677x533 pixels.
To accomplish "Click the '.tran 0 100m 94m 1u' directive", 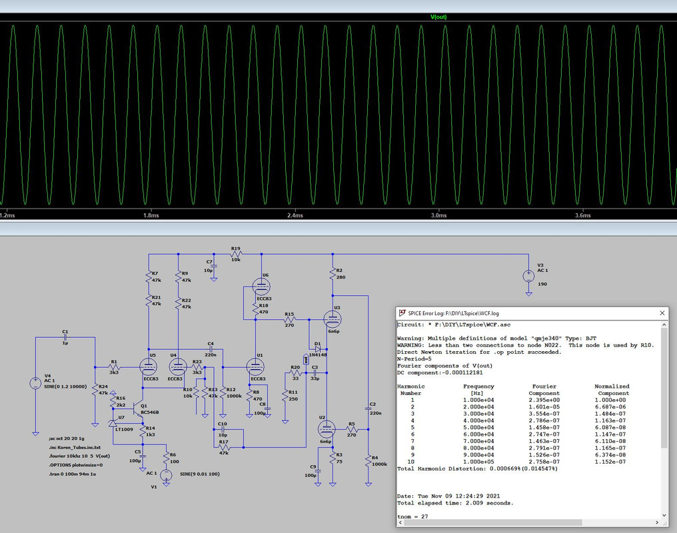I will 73,474.
